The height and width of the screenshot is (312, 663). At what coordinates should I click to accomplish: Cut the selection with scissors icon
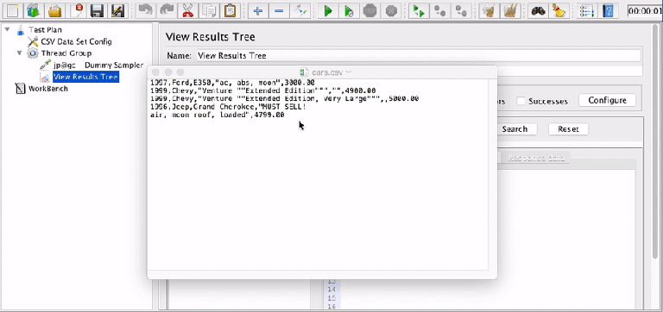(187, 10)
